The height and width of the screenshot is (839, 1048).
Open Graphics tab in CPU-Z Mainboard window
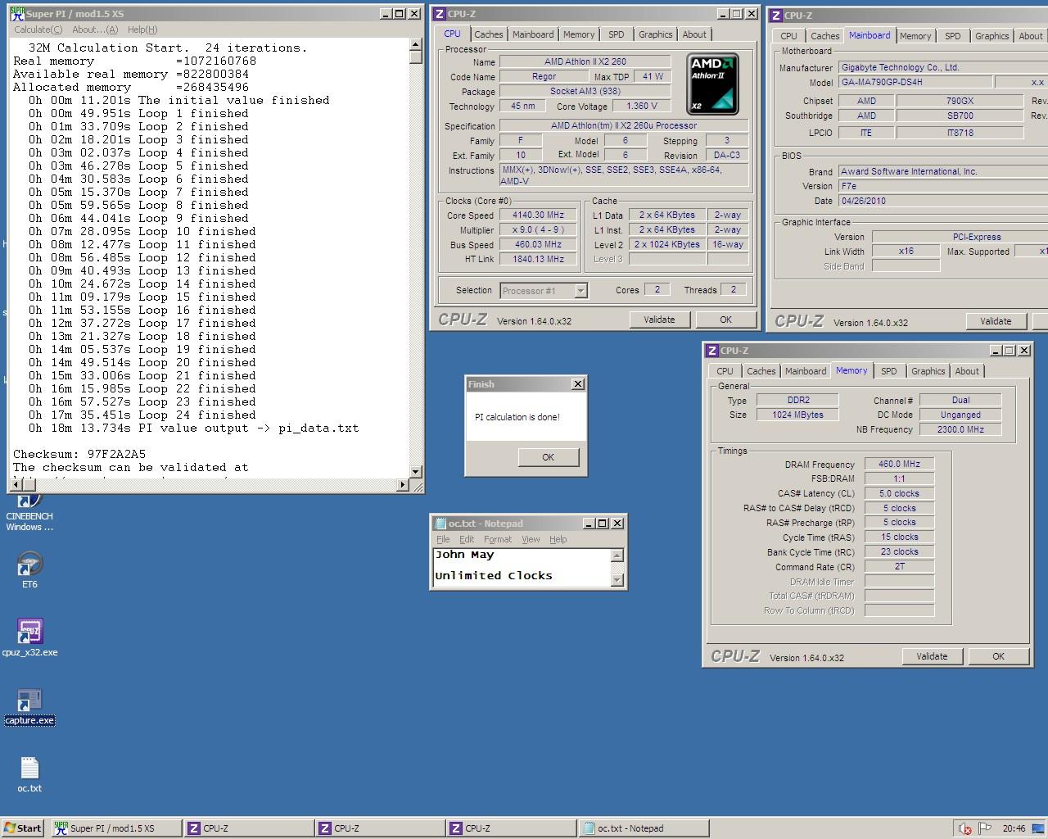tap(992, 36)
